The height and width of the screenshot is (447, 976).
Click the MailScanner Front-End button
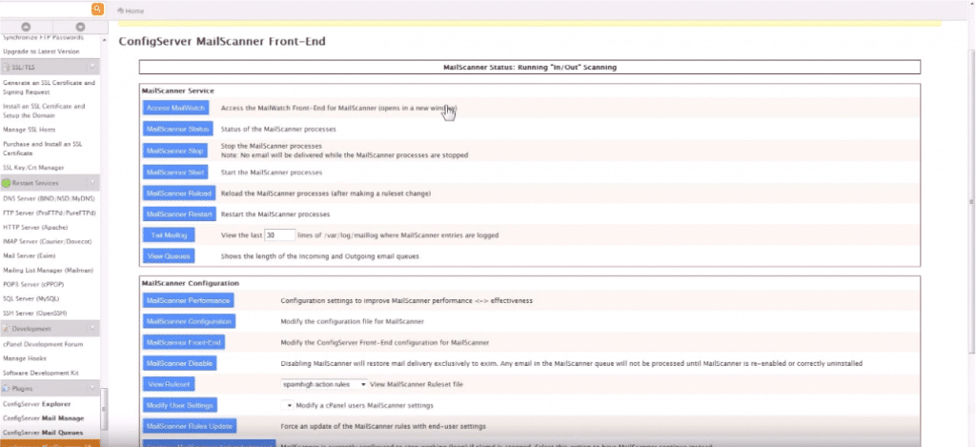tap(184, 342)
